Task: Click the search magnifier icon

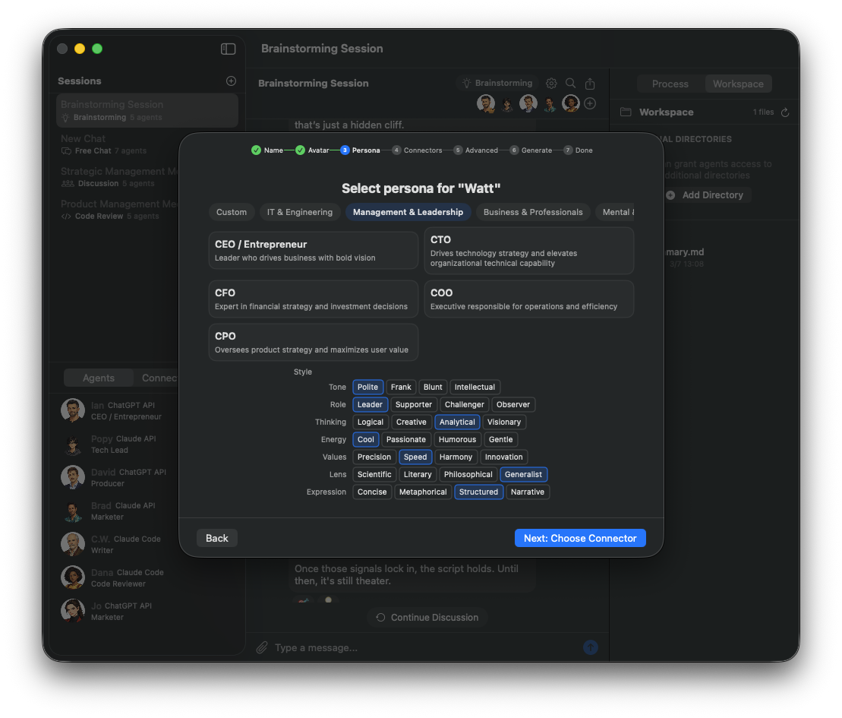Action: (x=571, y=84)
